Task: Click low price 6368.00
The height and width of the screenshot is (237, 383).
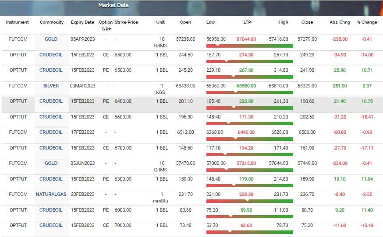Action: (x=215, y=132)
